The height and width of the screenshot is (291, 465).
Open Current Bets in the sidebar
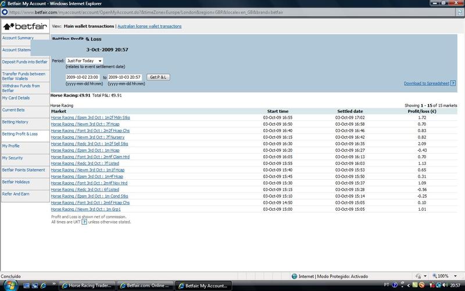click(13, 110)
